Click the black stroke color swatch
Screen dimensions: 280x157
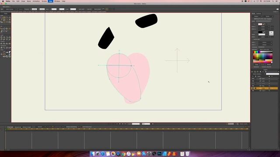click(x=260, y=32)
